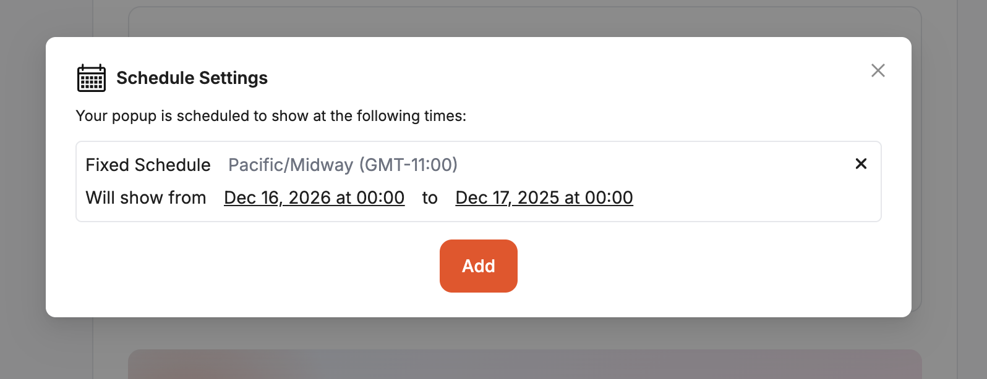The height and width of the screenshot is (379, 987).
Task: Edit the start time 00:00 of 2026 date
Action: click(x=380, y=198)
